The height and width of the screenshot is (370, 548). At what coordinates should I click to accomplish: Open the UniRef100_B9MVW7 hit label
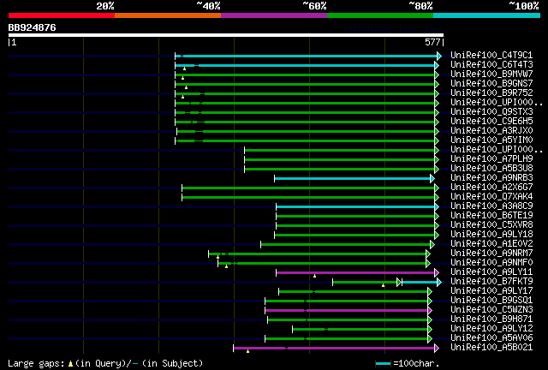[491, 75]
